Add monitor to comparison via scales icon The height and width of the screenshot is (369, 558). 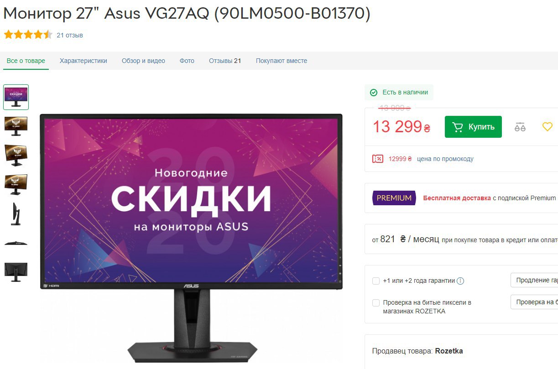pyautogui.click(x=520, y=127)
